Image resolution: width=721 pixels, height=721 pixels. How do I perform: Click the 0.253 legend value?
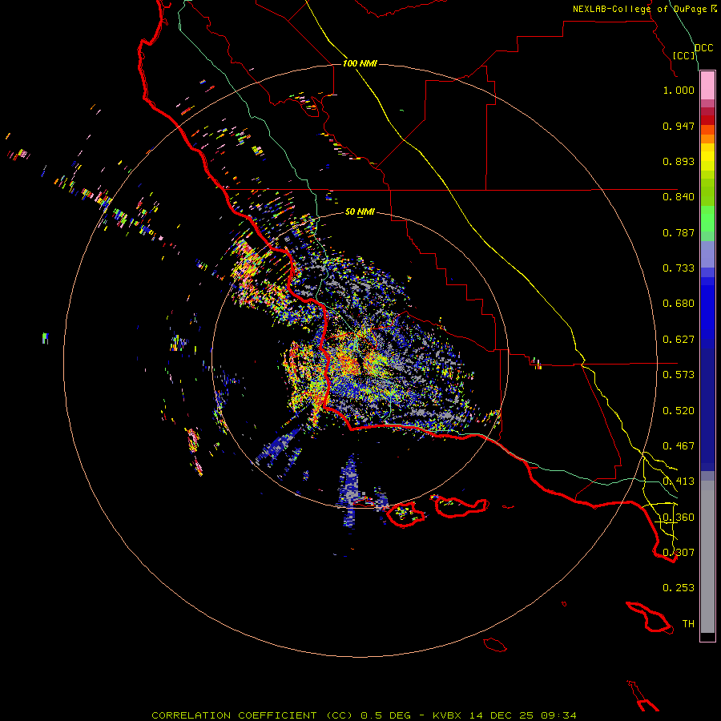pyautogui.click(x=679, y=588)
